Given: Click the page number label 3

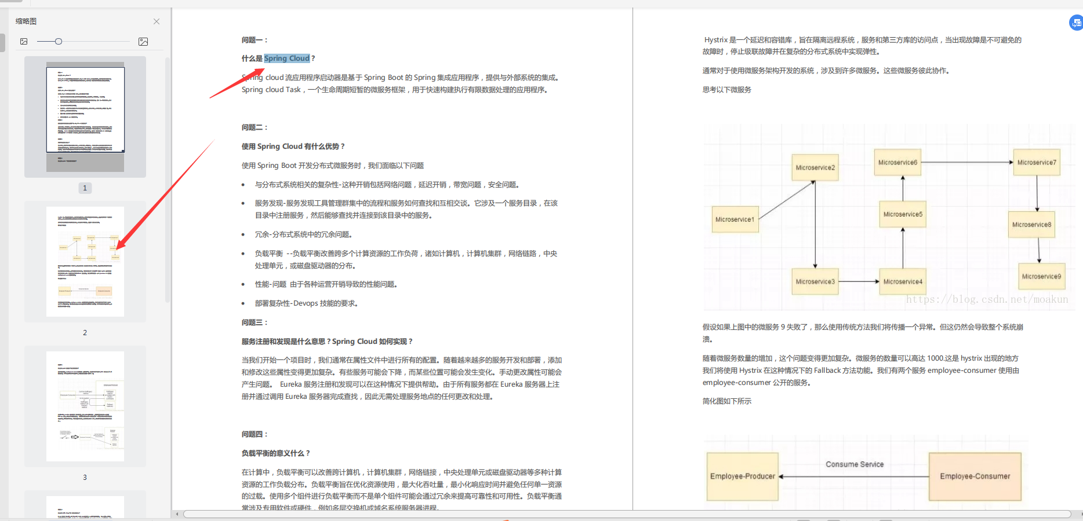Looking at the screenshot, I should click(85, 478).
